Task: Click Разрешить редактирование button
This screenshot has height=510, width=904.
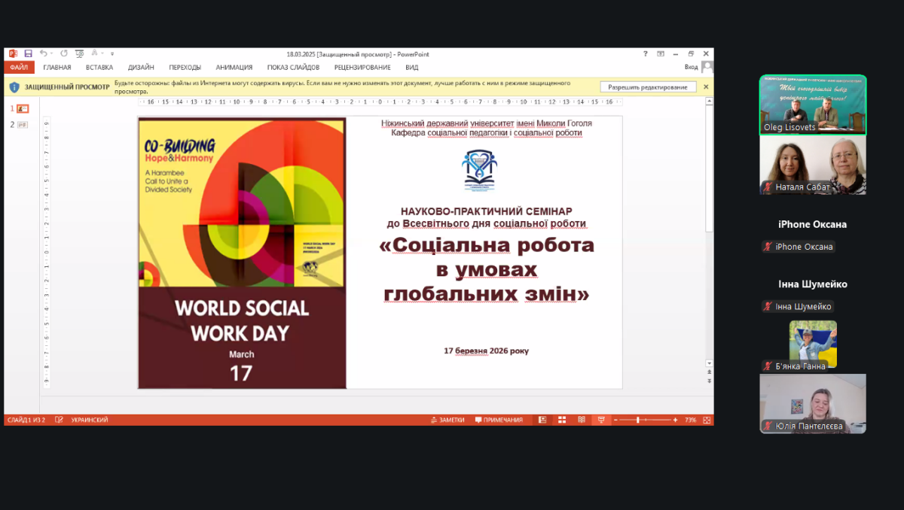Action: point(648,87)
